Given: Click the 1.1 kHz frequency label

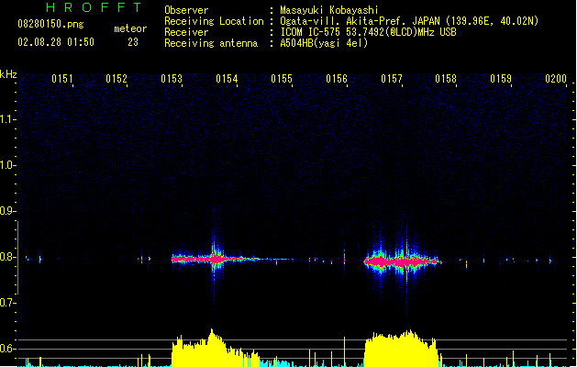Looking at the screenshot, I should coord(7,119).
